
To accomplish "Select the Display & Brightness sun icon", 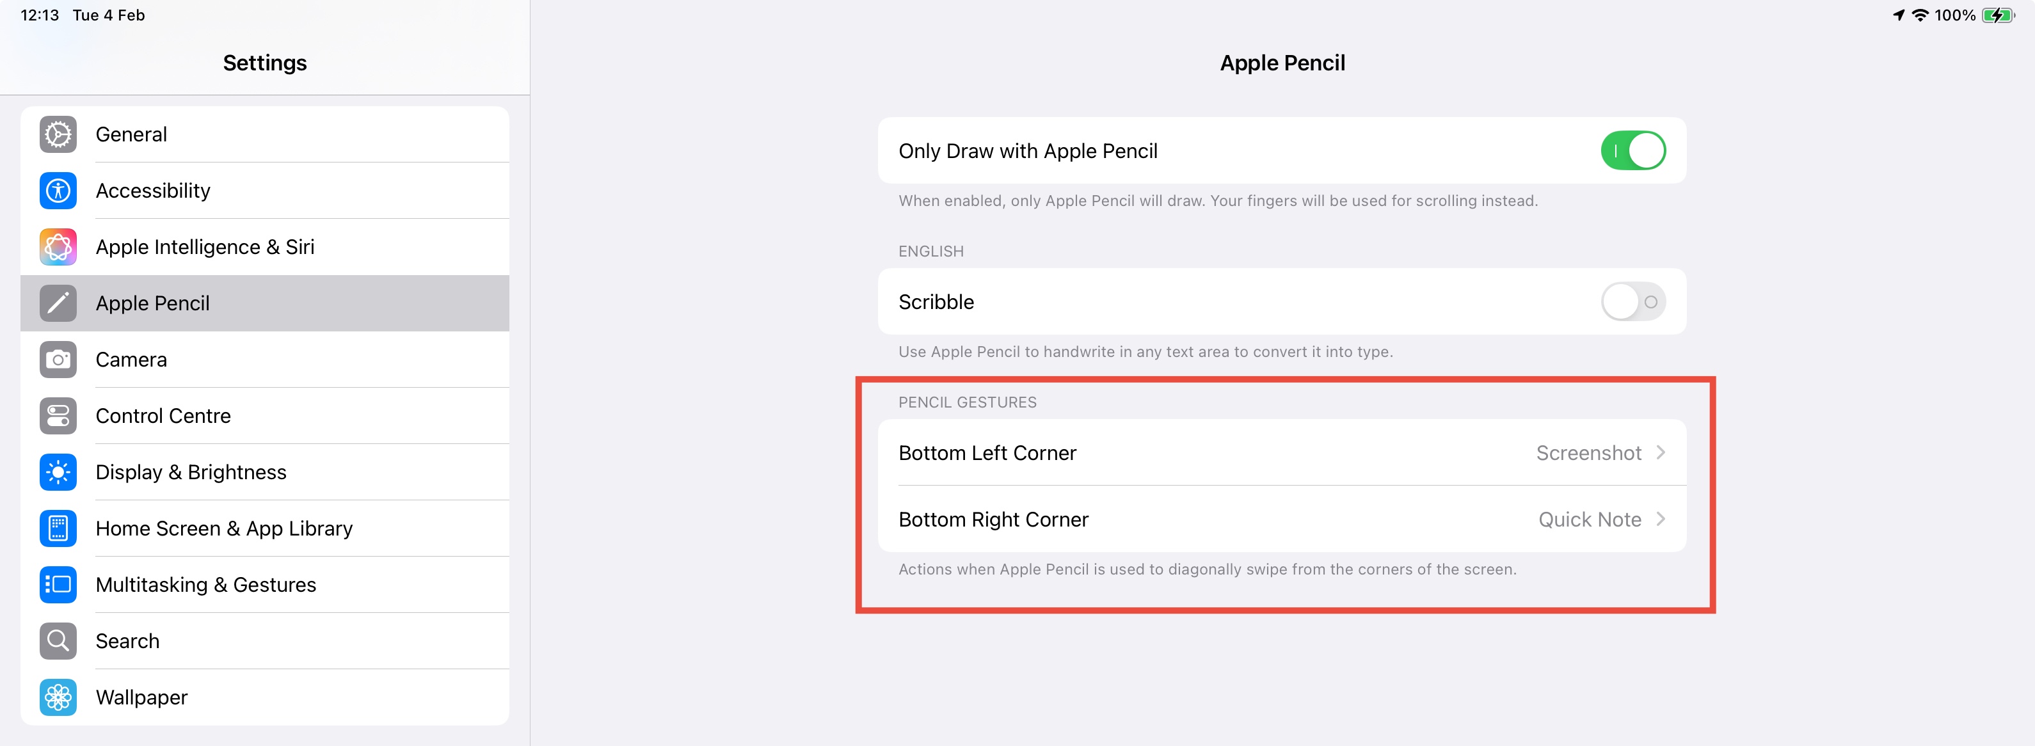I will coord(57,472).
